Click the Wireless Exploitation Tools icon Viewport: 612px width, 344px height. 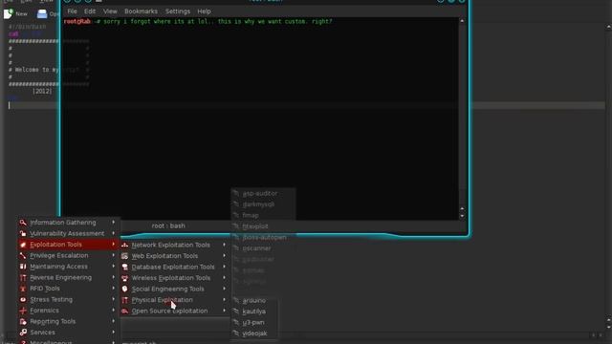click(125, 278)
